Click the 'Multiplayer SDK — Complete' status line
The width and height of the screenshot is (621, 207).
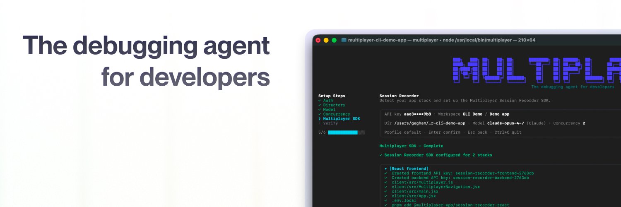412,146
